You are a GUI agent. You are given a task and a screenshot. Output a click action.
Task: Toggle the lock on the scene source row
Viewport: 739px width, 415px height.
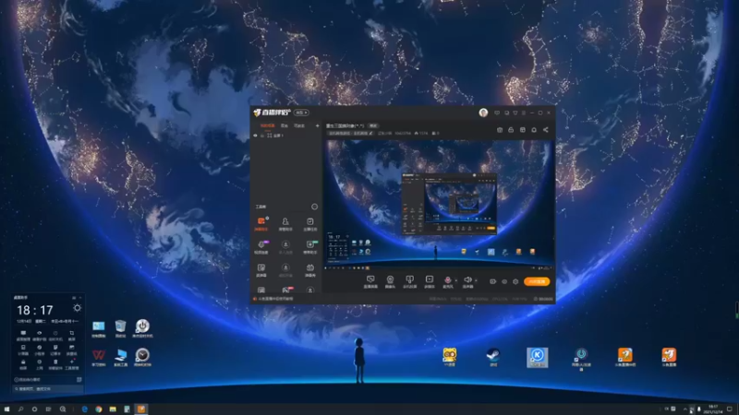[262, 136]
